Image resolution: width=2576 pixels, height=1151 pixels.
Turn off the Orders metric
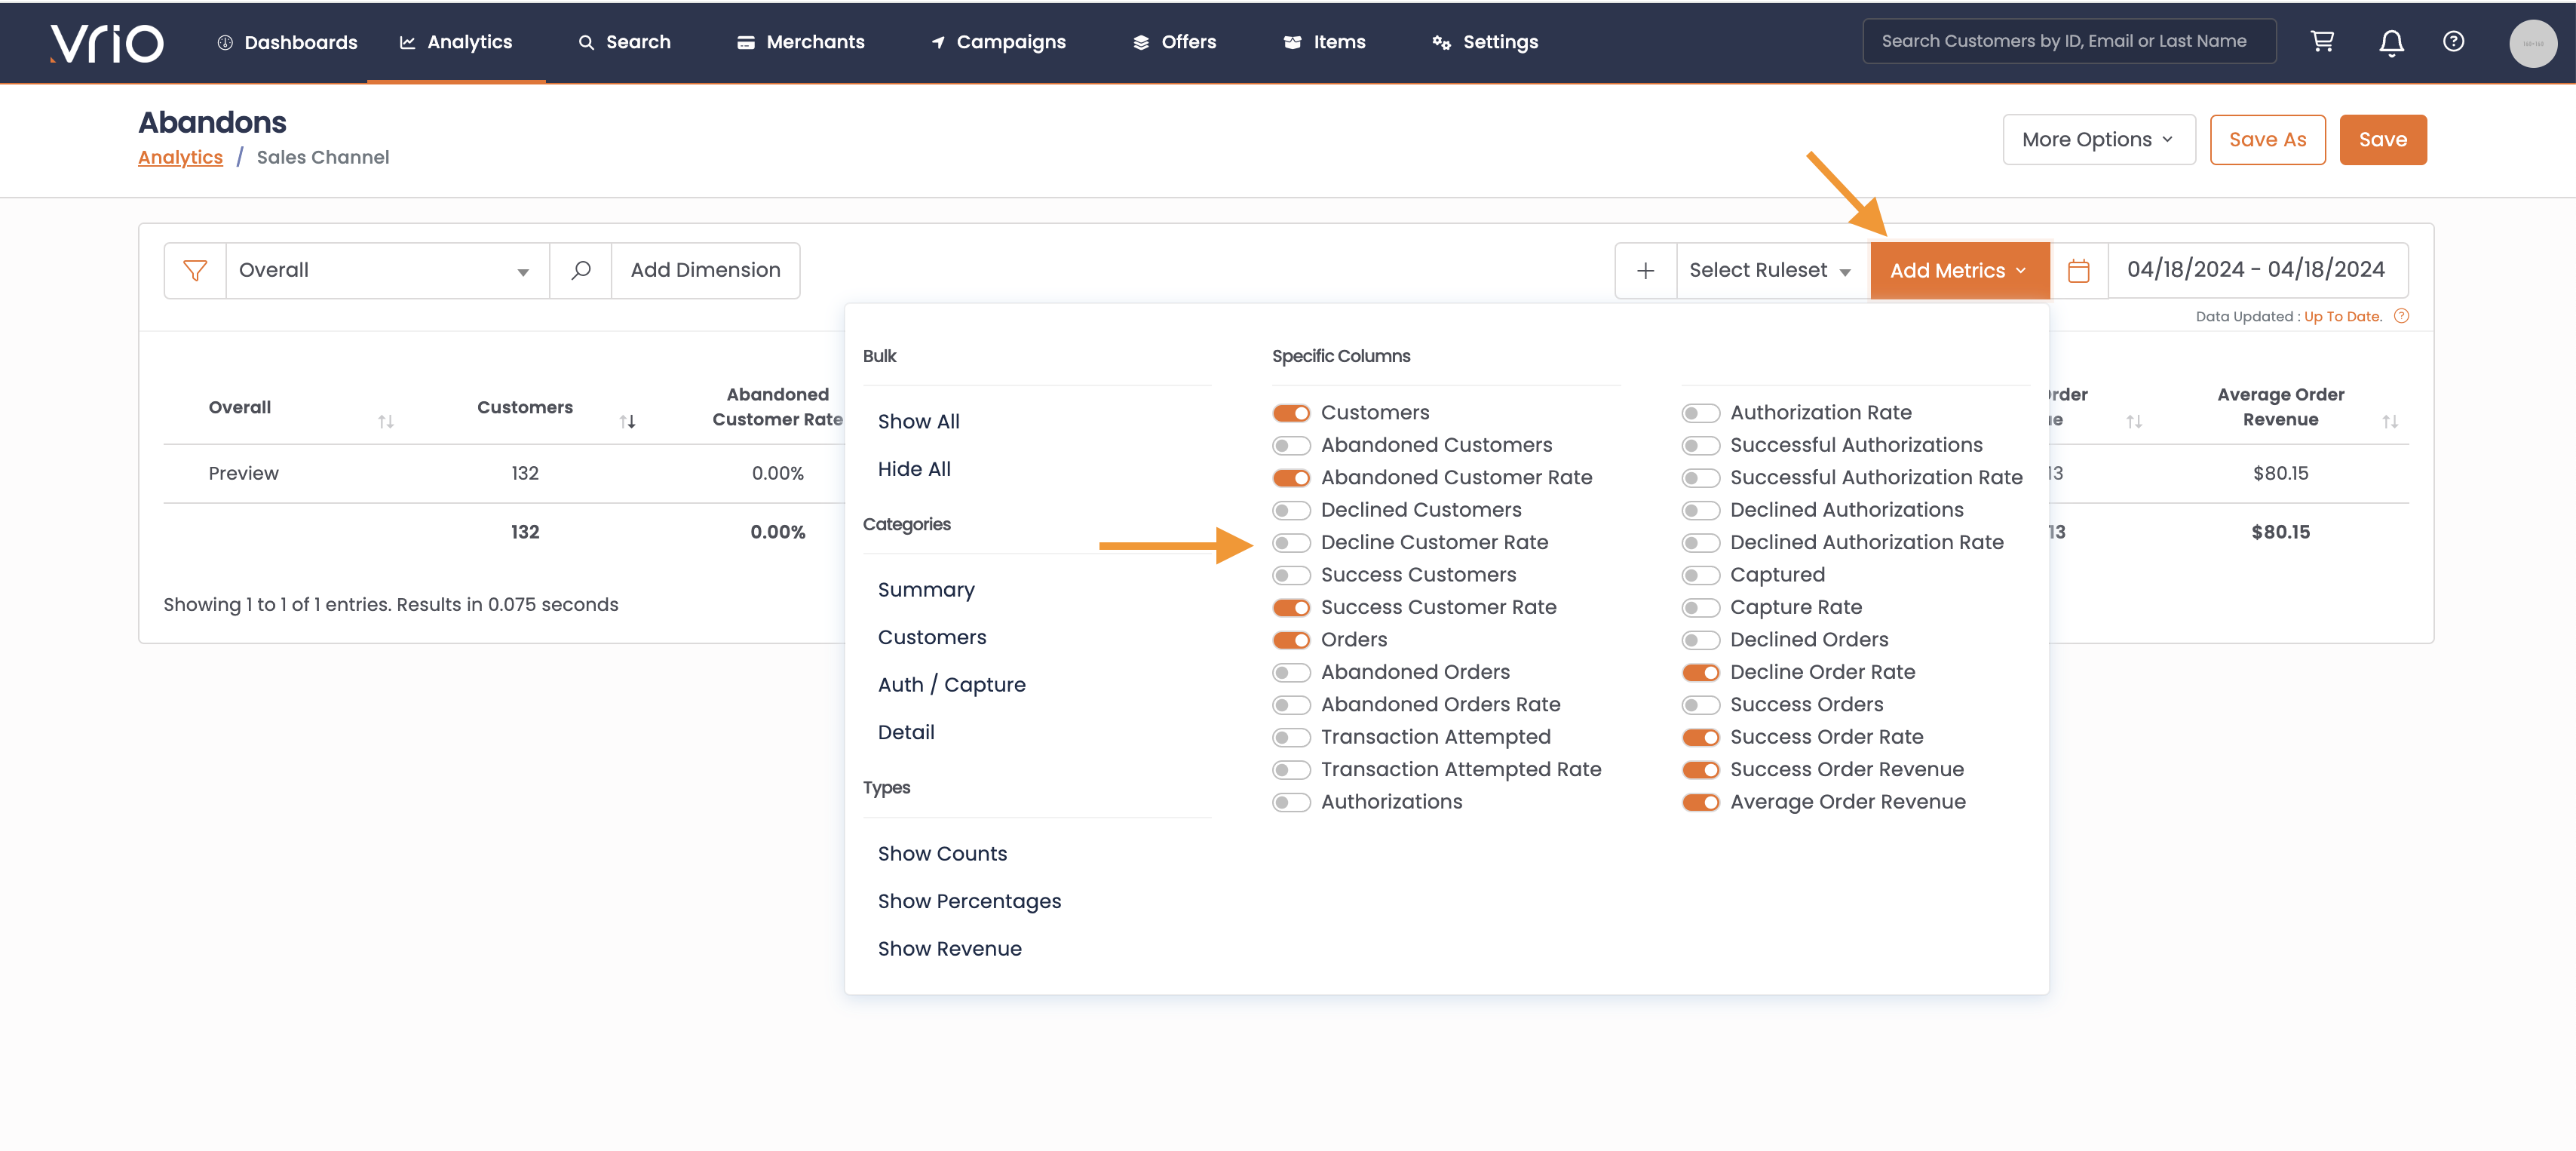coord(1291,640)
